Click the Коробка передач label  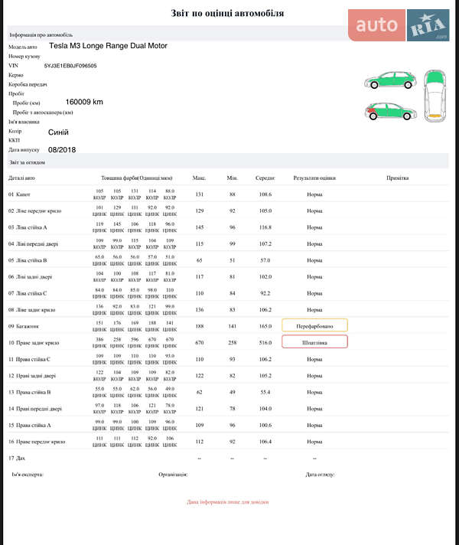pos(28,84)
